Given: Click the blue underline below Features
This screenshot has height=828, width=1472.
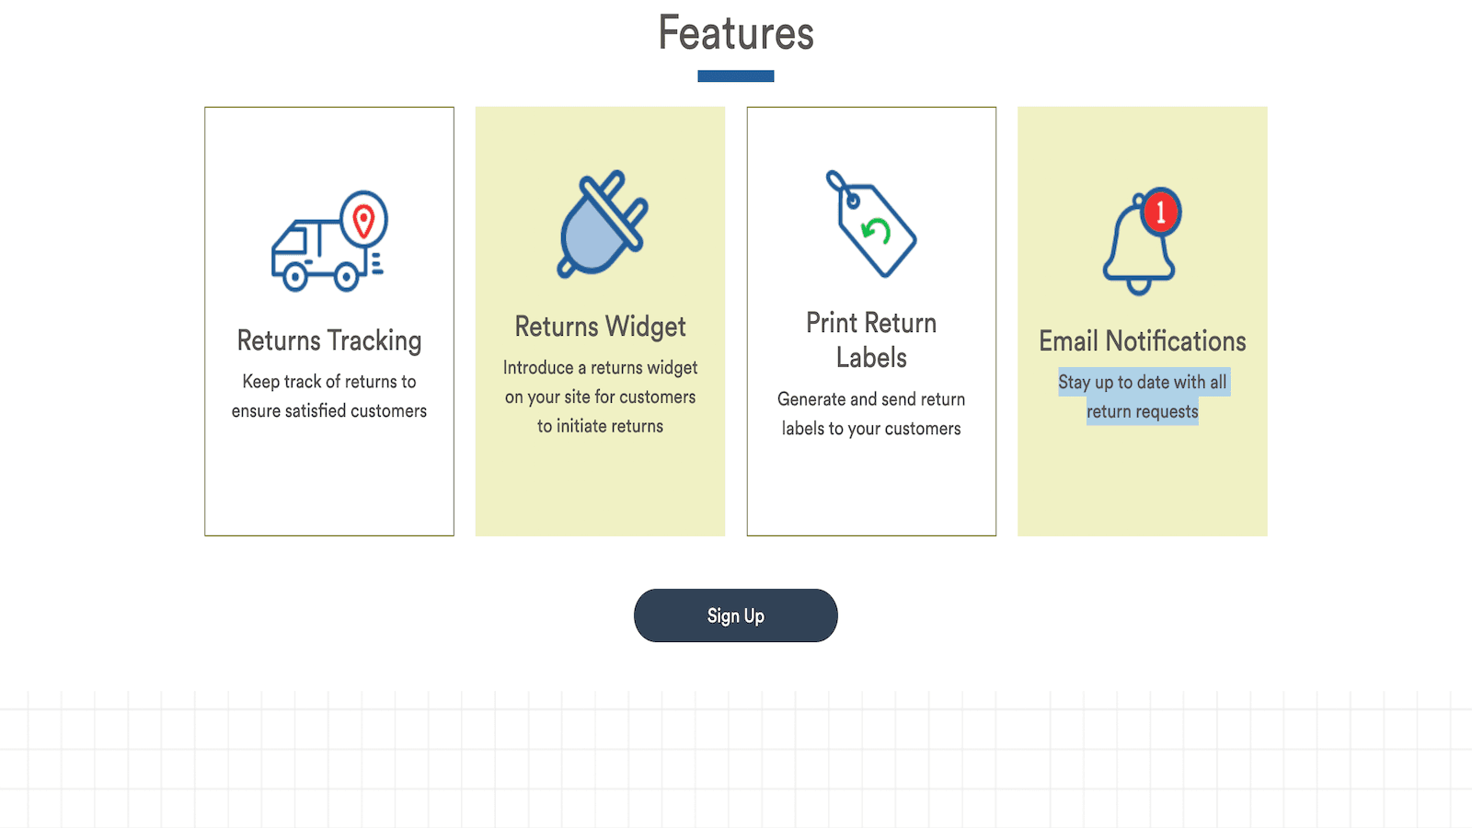Looking at the screenshot, I should click(735, 75).
